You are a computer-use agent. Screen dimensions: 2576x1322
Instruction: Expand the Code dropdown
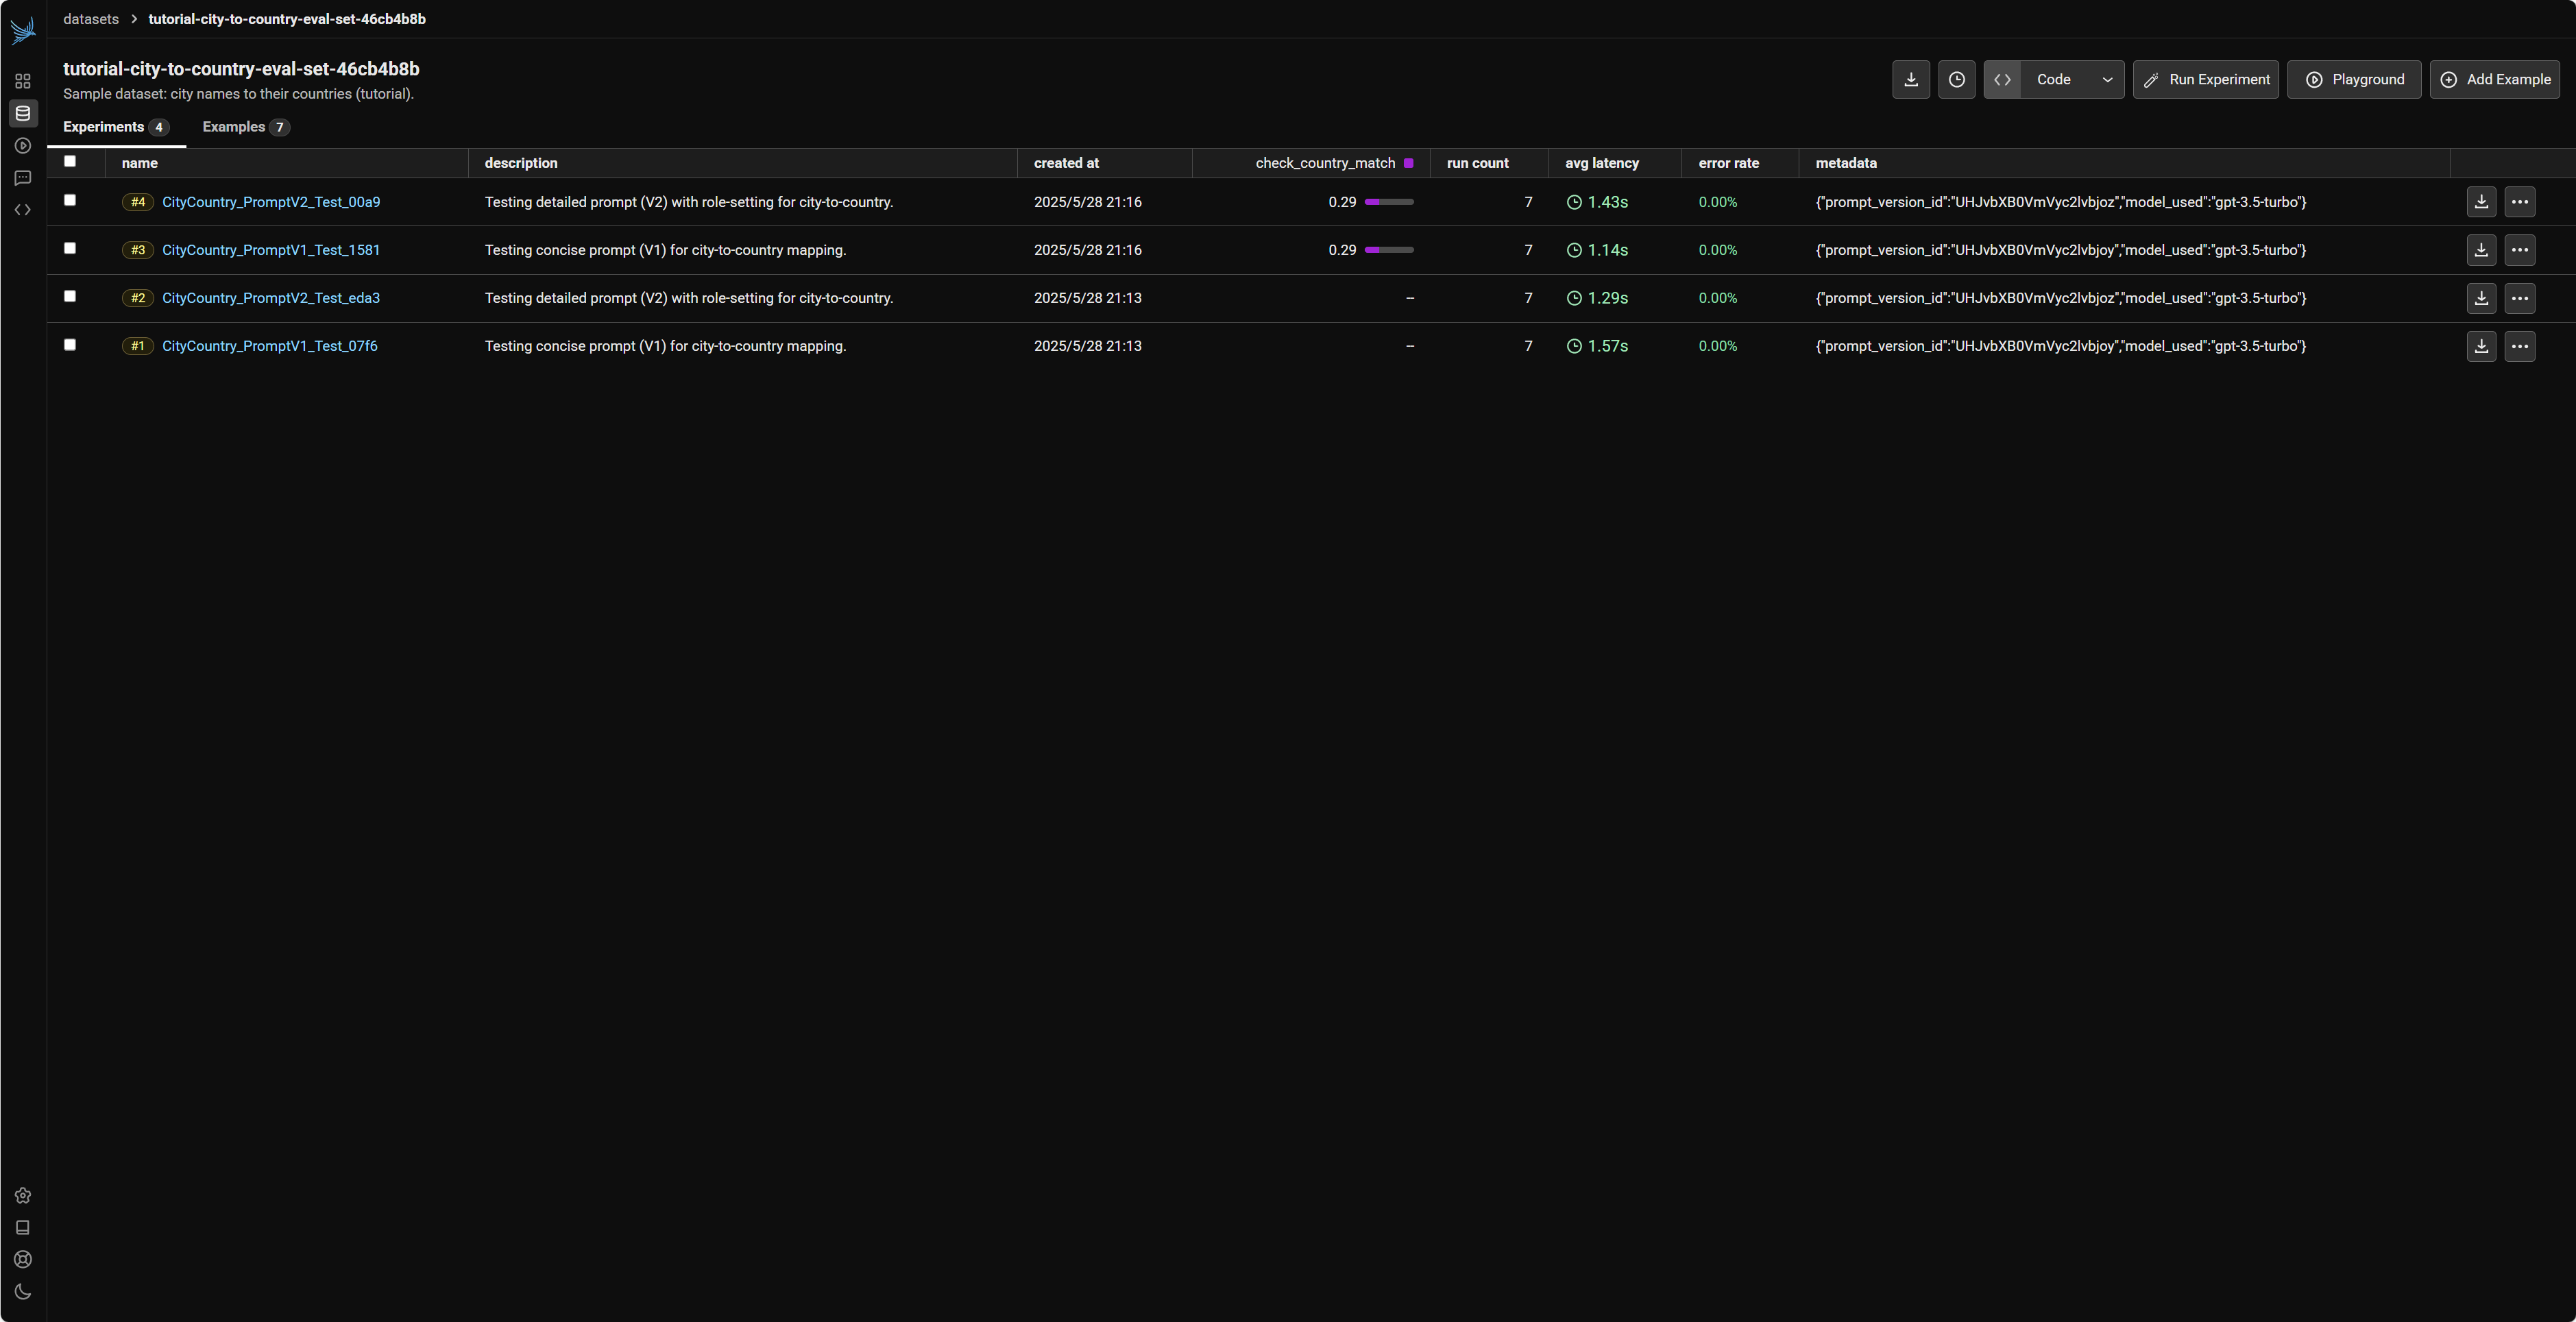coord(2107,80)
